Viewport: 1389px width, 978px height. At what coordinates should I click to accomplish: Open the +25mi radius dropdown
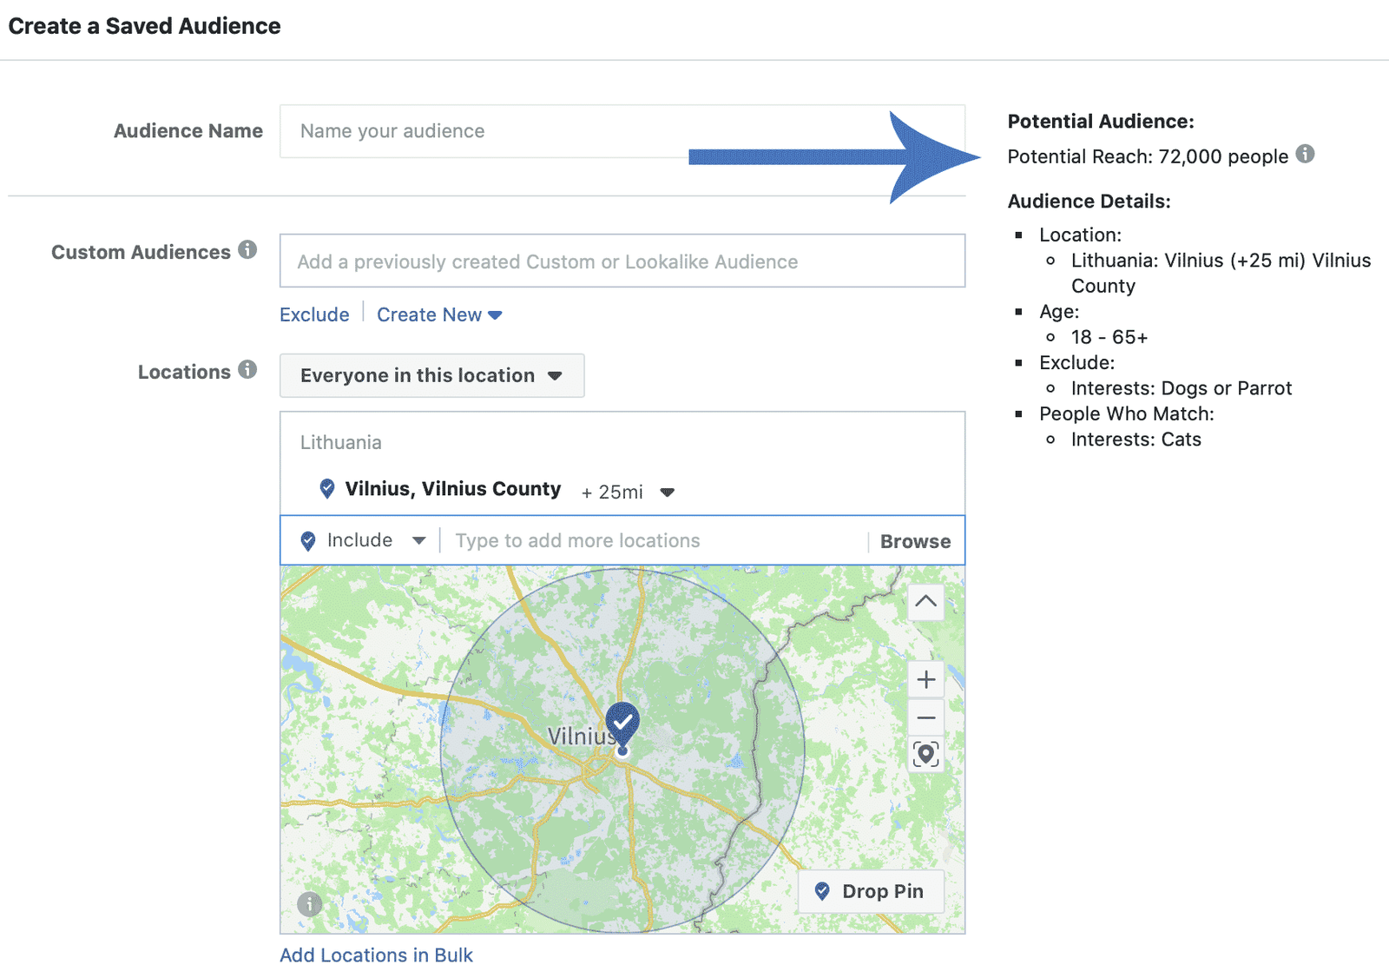[667, 492]
